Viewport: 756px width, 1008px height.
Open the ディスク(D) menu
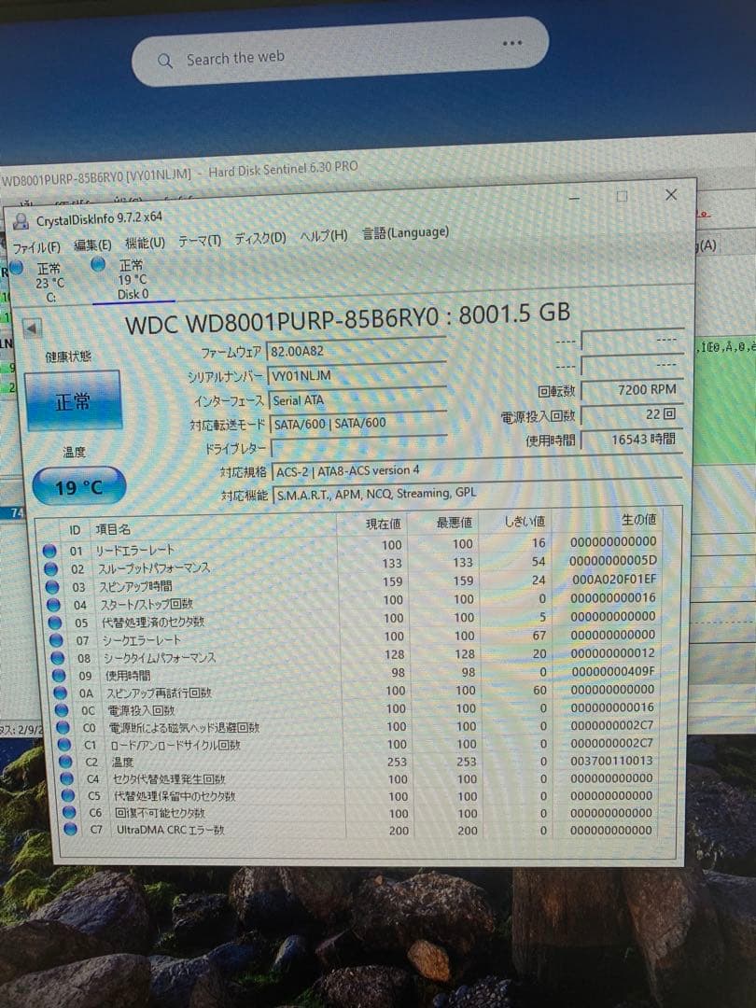pos(259,239)
